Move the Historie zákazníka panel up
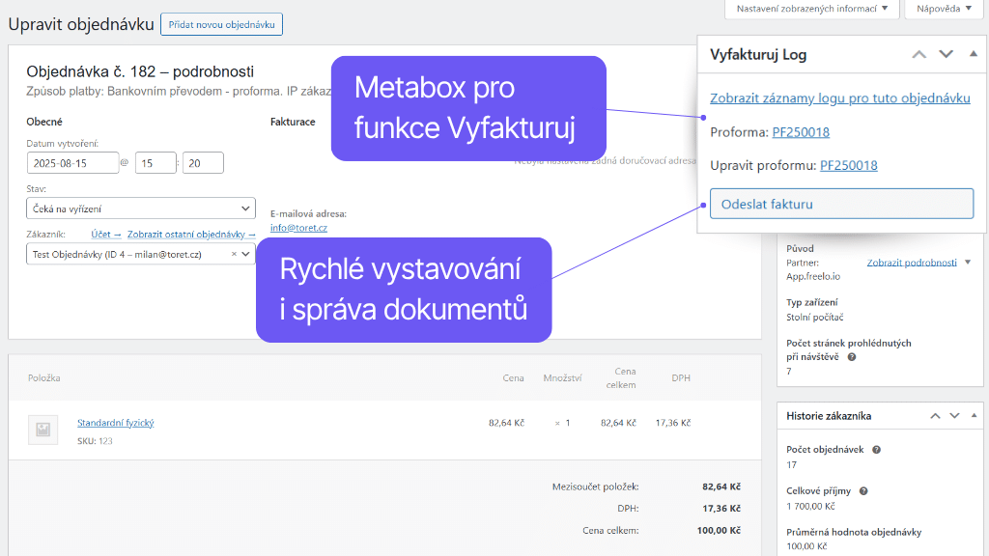 [x=936, y=416]
